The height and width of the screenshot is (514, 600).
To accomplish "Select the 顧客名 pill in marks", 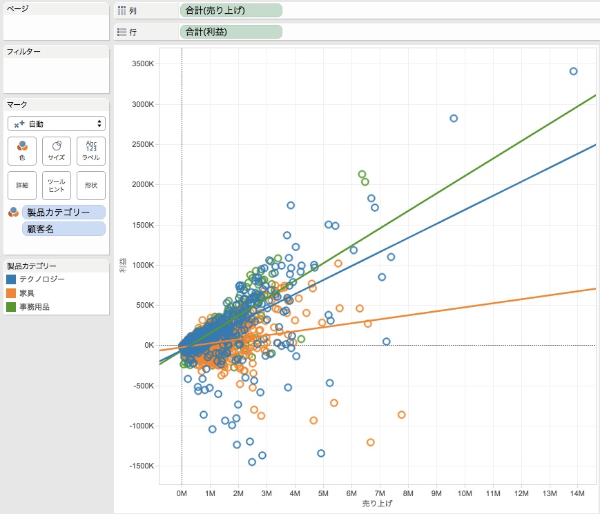I will 64,229.
